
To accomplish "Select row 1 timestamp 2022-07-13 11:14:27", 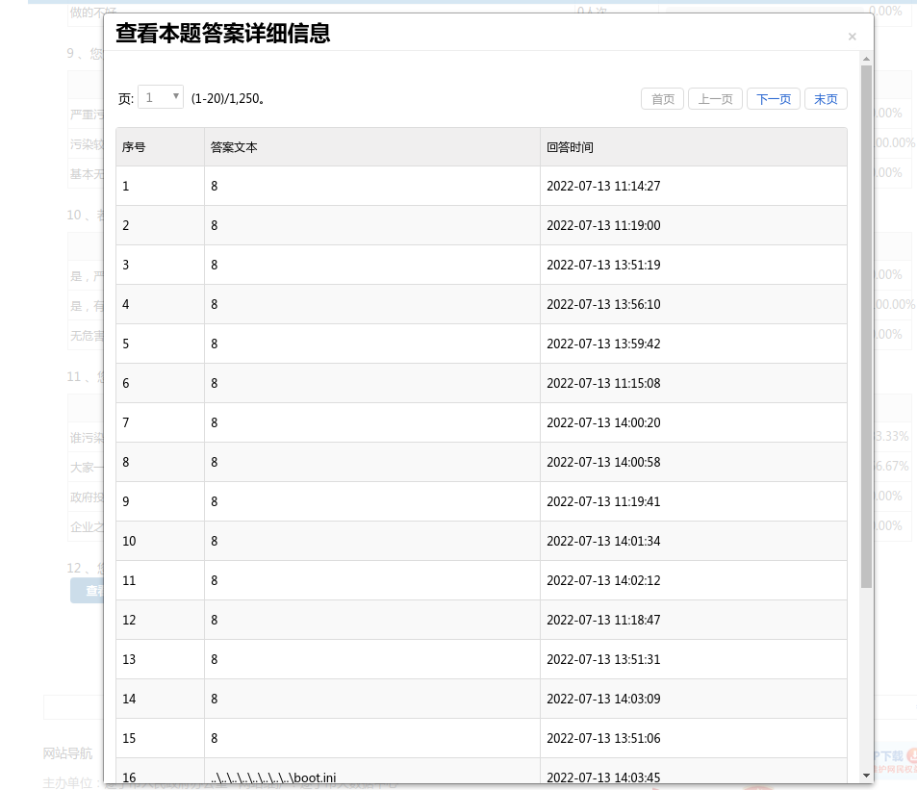I will pyautogui.click(x=603, y=186).
